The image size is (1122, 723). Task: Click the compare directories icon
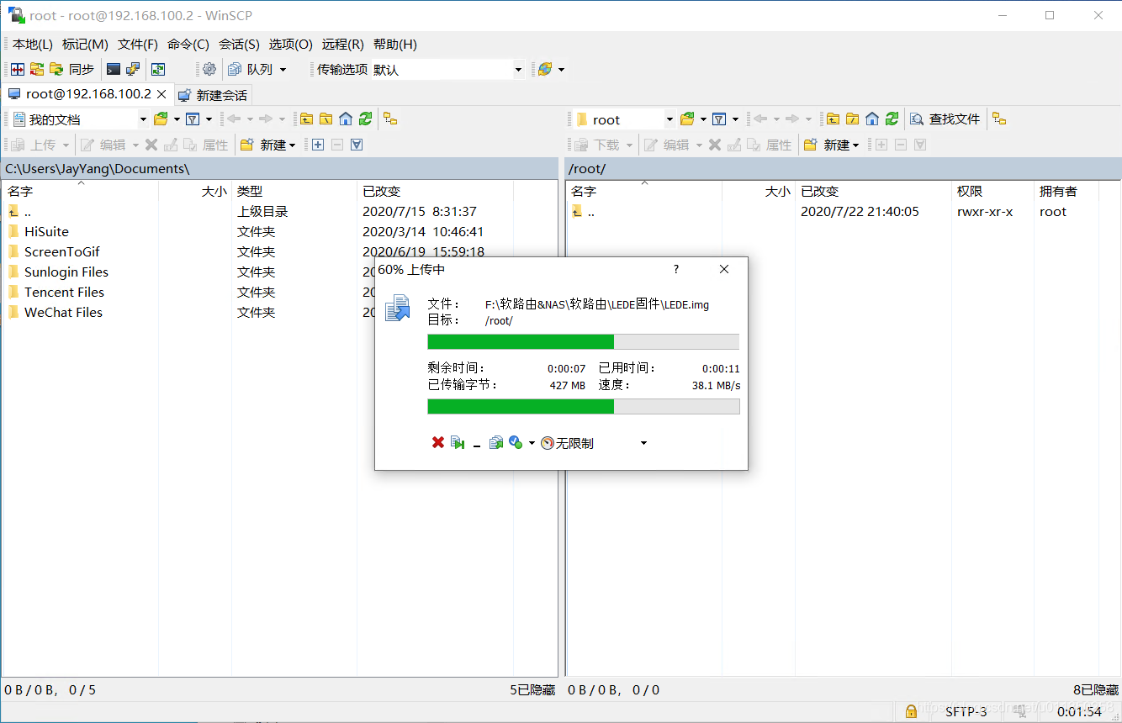click(18, 69)
